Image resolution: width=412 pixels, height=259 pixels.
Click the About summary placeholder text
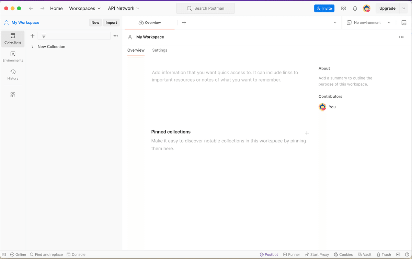(345, 81)
